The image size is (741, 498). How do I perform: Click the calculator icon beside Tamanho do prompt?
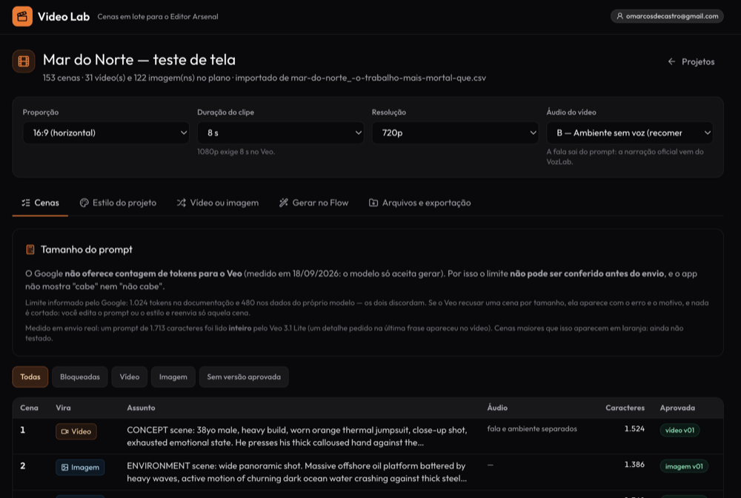30,249
